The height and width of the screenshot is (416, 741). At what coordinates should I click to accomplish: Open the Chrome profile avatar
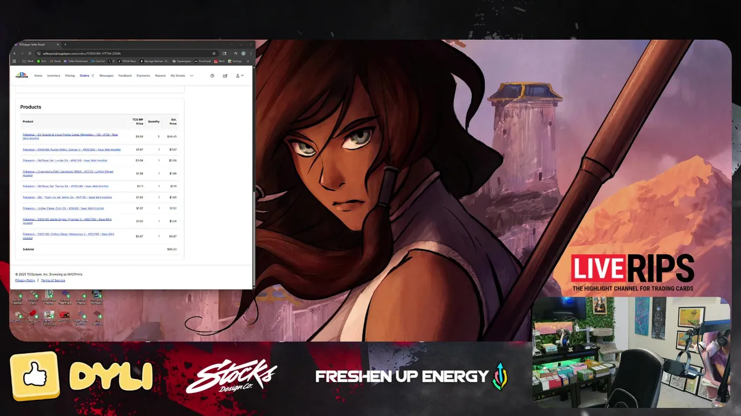click(x=243, y=54)
